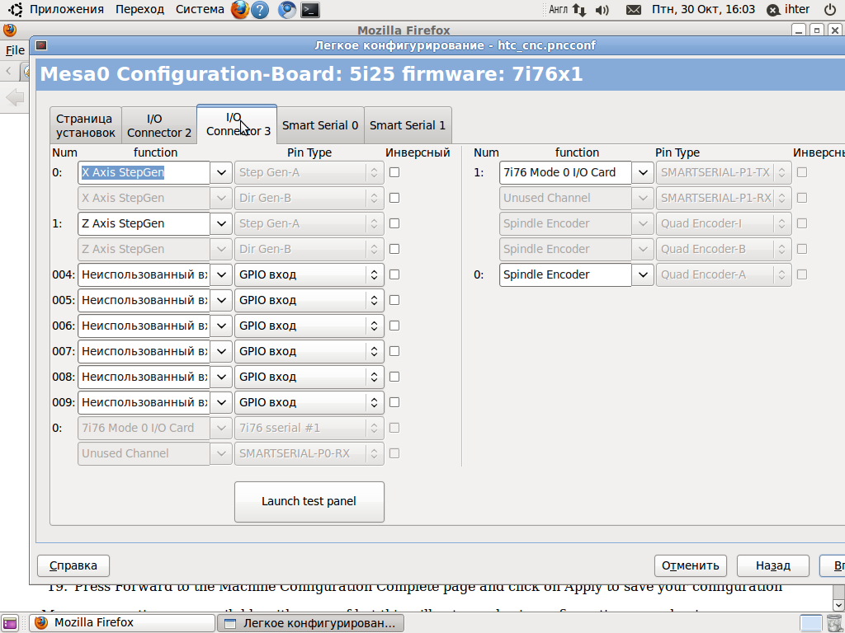Click the Z Axis StepGen text field

click(144, 223)
